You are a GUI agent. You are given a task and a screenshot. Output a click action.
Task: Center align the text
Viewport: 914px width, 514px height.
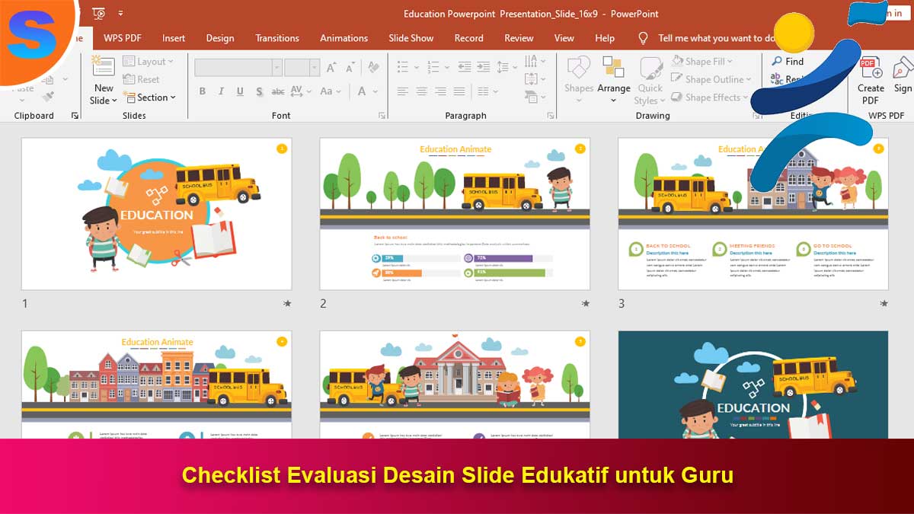[x=422, y=91]
